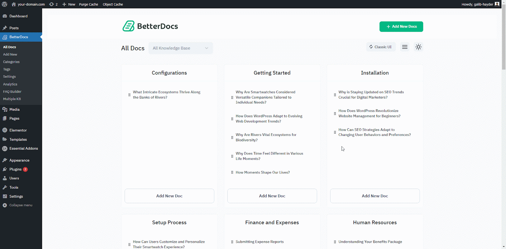
Task: Open the Analytics submenu link
Action: tap(10, 84)
